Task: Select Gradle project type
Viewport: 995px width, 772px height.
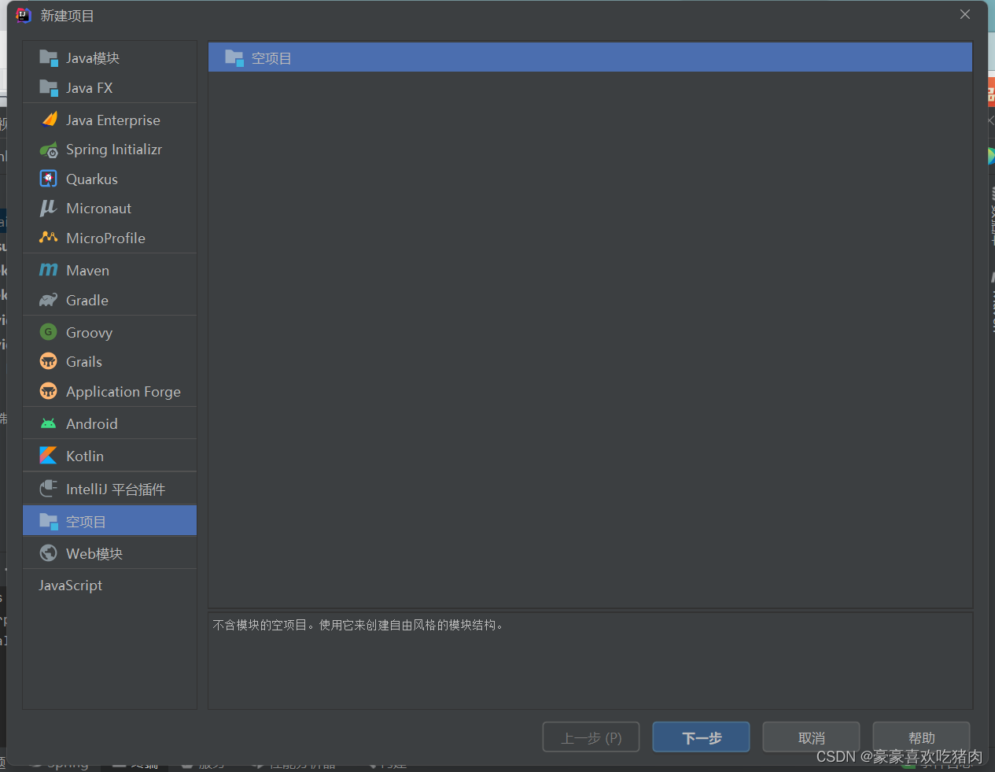Action: 110,300
